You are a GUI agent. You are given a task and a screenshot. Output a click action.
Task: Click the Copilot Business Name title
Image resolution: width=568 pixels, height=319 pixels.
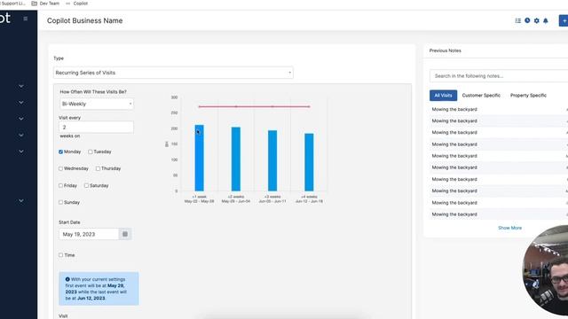coord(85,20)
